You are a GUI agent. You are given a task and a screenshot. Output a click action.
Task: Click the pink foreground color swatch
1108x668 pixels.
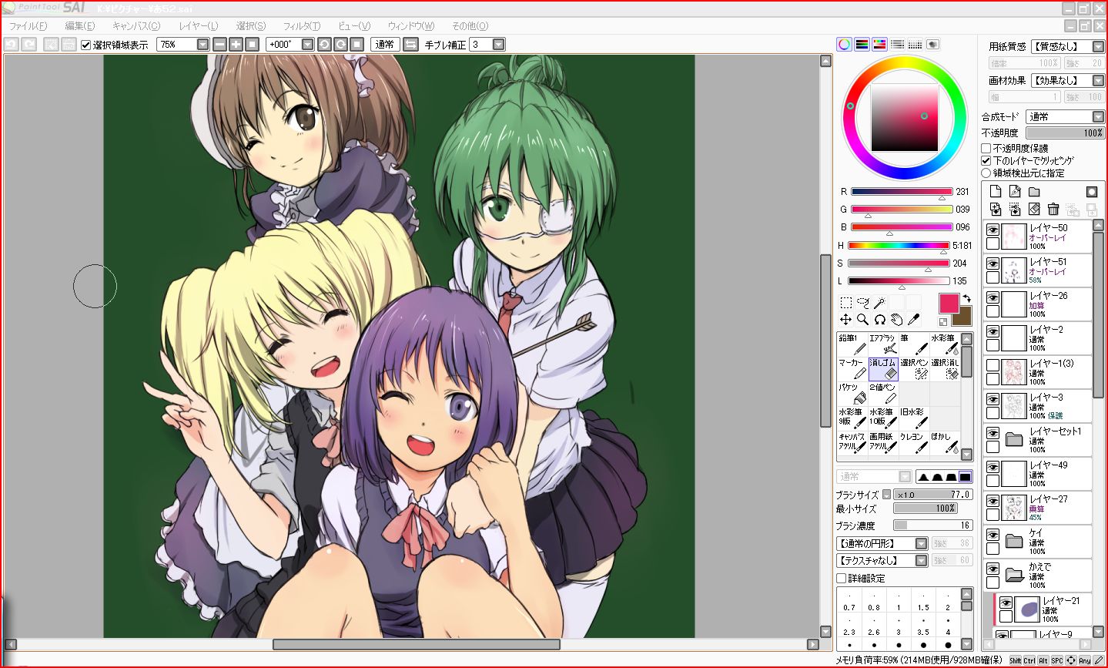(x=949, y=303)
